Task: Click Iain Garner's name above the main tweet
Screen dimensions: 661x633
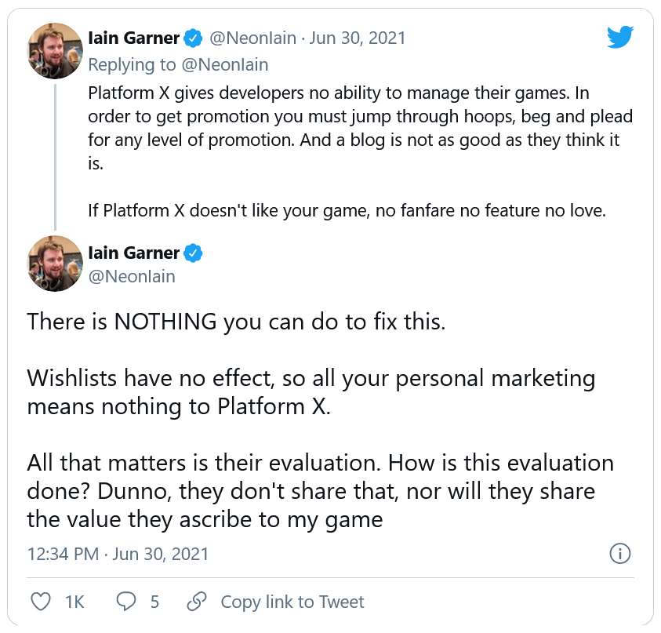Action: [x=134, y=253]
